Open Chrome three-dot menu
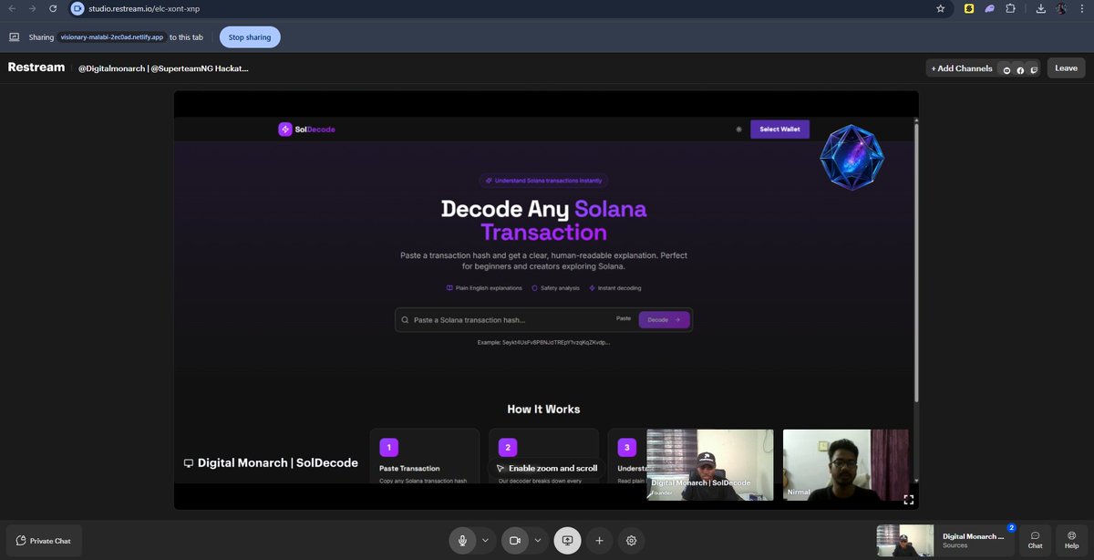Image resolution: width=1094 pixels, height=560 pixels. 1082,8
